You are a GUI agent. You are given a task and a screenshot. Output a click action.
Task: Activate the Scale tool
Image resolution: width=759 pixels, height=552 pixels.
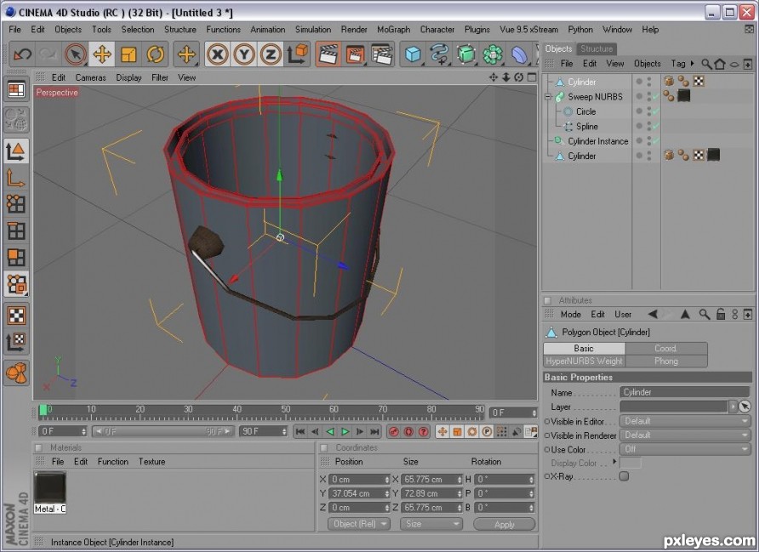(x=128, y=54)
